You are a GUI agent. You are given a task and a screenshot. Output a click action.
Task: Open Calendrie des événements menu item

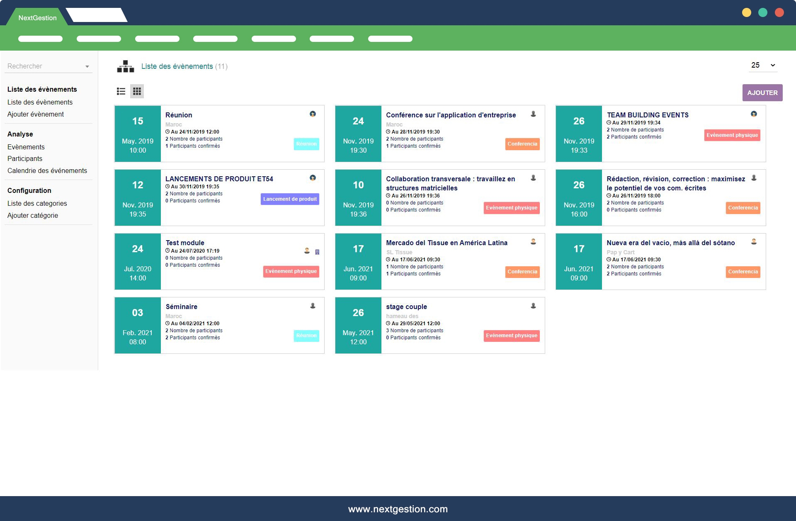click(47, 170)
